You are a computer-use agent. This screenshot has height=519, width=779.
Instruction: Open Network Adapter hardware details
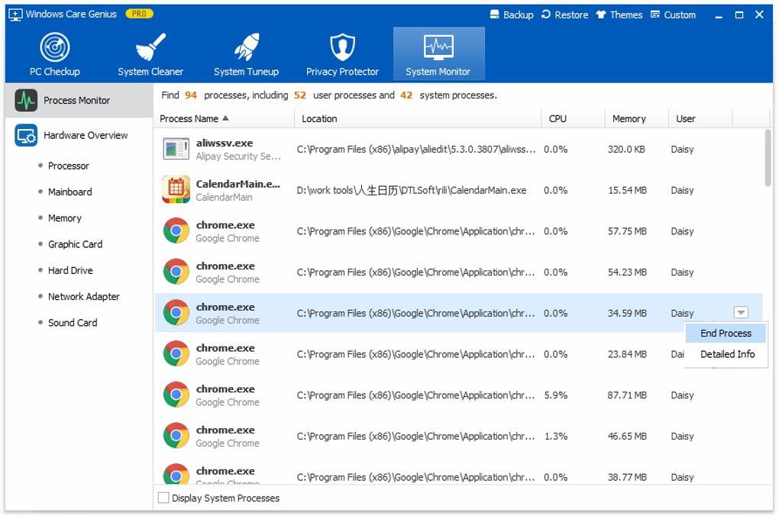pyautogui.click(x=84, y=297)
